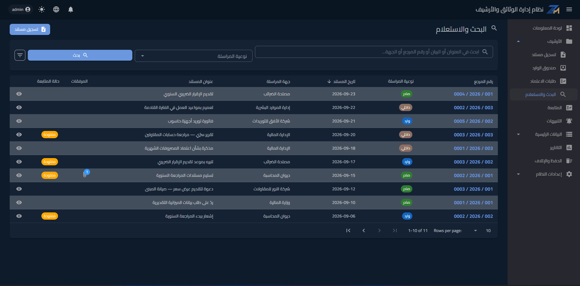Click the alarm bell icon beside التنبيهات
This screenshot has height=286, width=580.
pyautogui.click(x=569, y=121)
